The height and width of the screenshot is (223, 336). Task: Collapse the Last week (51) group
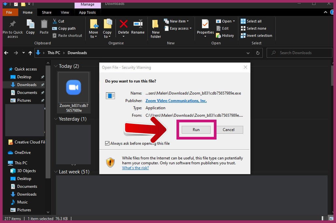56,172
